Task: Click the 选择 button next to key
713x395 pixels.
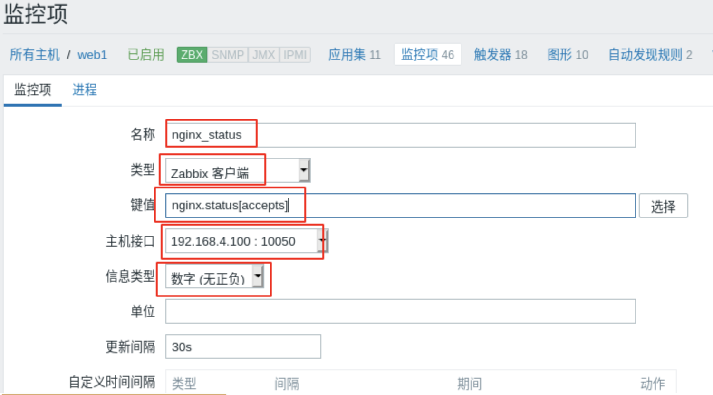Action: 663,206
